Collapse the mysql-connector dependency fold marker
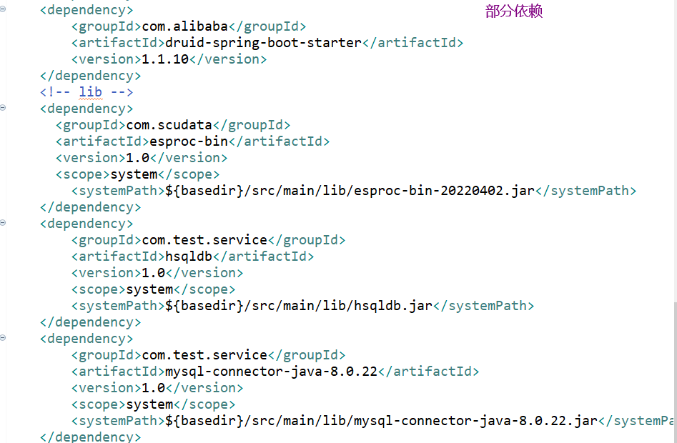The height and width of the screenshot is (443, 677). [x=3, y=338]
